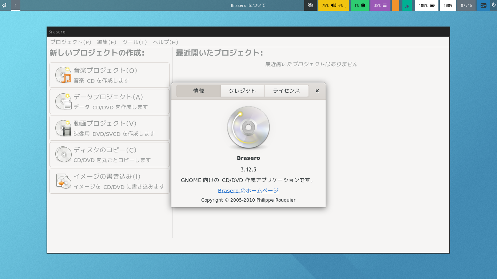Click the battery icon in the top bar

pyautogui.click(x=432, y=5)
